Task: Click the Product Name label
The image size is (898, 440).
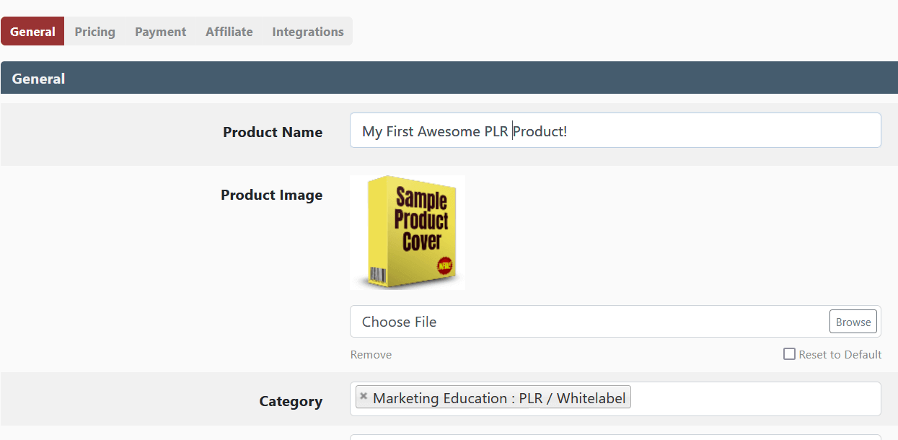Action: pyautogui.click(x=273, y=132)
